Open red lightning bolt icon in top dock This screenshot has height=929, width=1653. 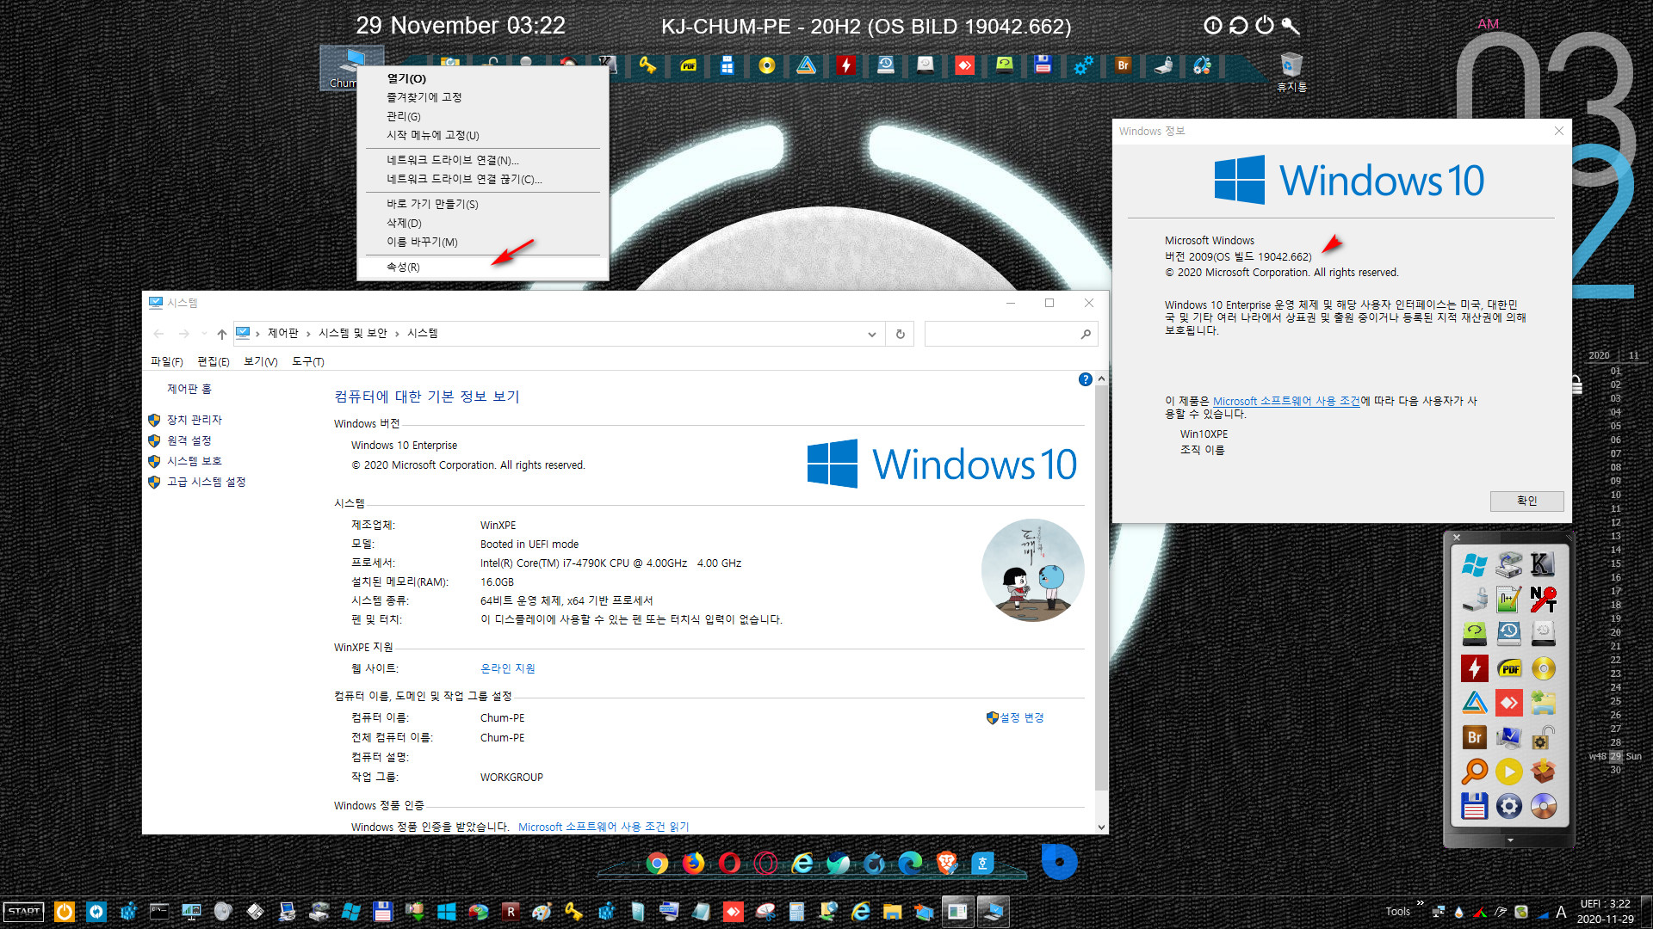click(845, 65)
